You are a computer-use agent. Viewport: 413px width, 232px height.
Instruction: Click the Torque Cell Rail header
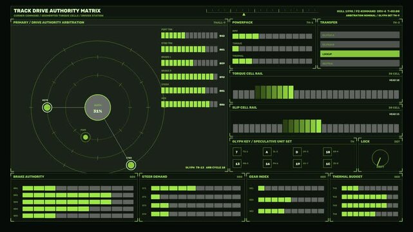point(247,73)
